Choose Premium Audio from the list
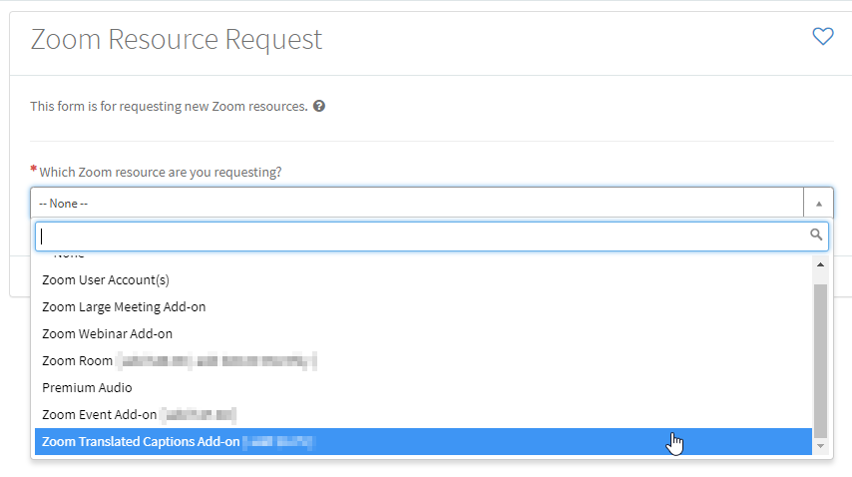Screen dimensions: 852x477 point(87,387)
